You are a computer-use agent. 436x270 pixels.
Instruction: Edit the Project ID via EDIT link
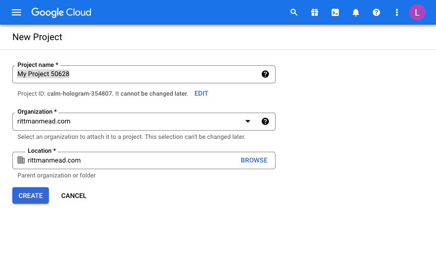pos(202,94)
